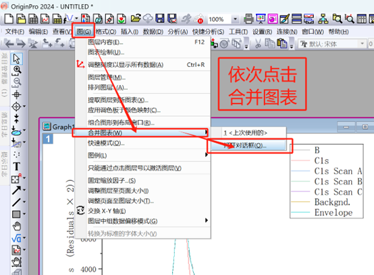Click layer 1 indicator in Graph1
Image resolution: width=374 pixels, height=275 pixels.
(48, 139)
